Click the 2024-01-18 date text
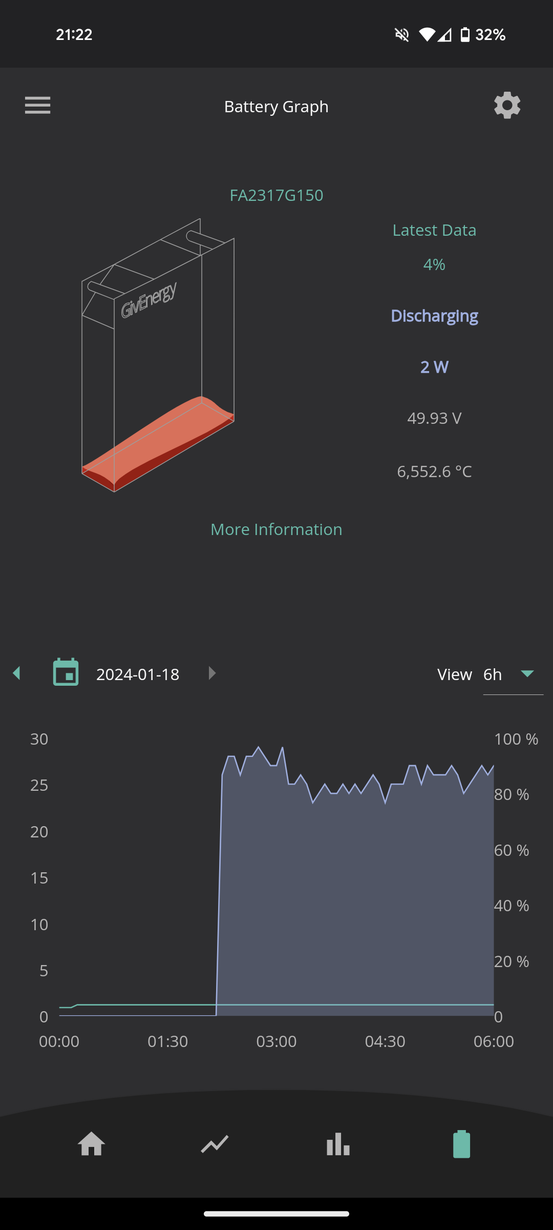Screen dimensions: 553x1230 pyautogui.click(x=138, y=674)
